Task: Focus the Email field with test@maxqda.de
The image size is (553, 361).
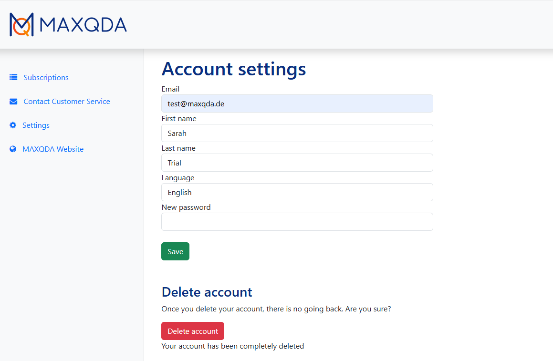Action: pyautogui.click(x=297, y=103)
